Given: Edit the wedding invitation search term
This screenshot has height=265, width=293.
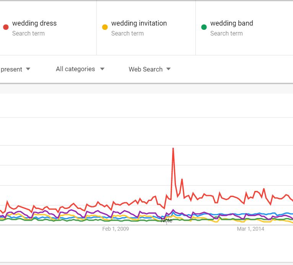Looking at the screenshot, I should 139,23.
